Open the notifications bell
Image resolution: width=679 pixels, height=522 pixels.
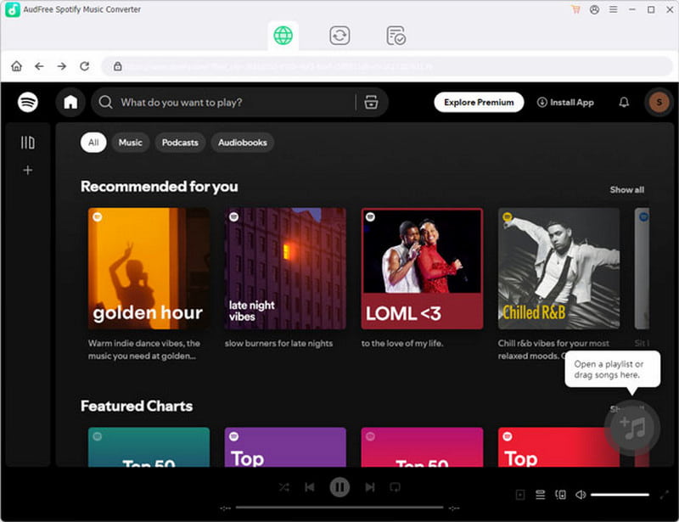click(x=624, y=102)
